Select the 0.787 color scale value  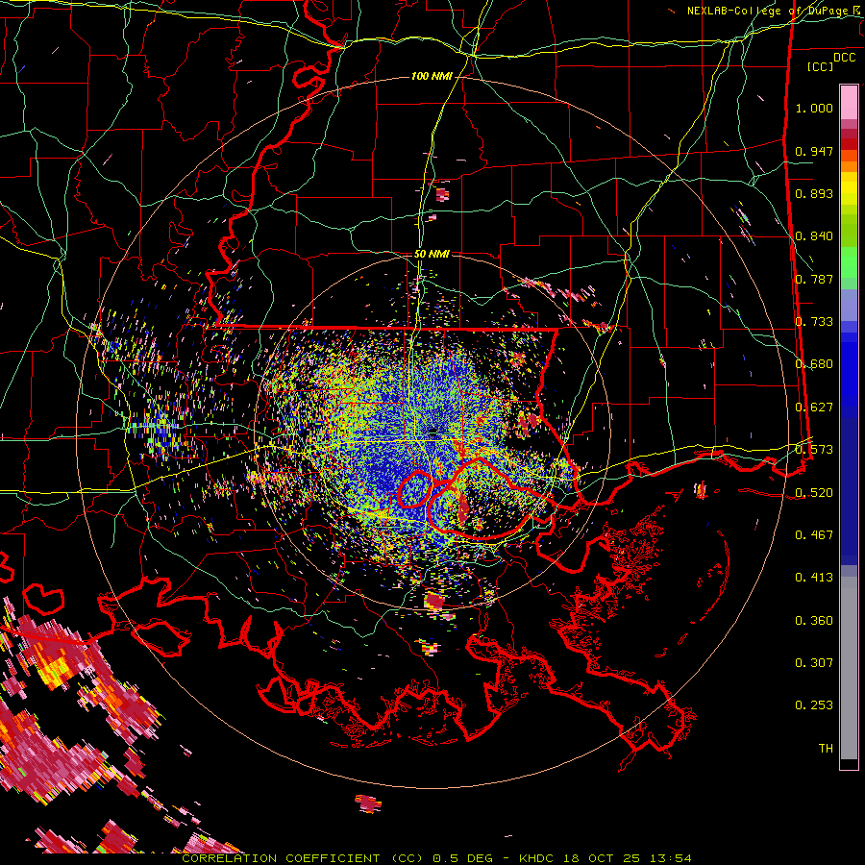[x=814, y=279]
